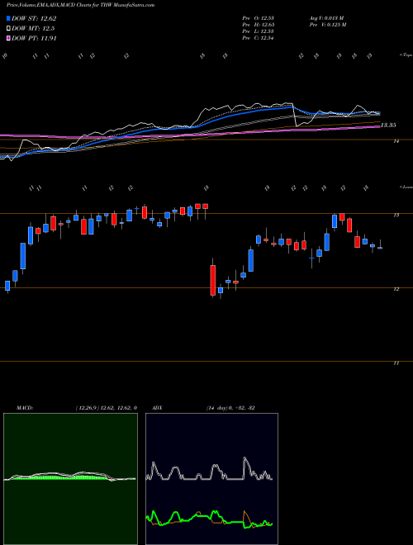Click the 'Pre O: 12.58' open value

click(x=258, y=18)
